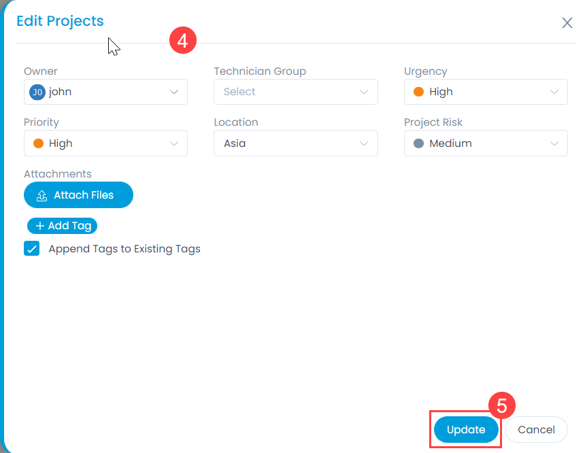585x453 pixels.
Task: Uncheck Append Tags to Existing Tags checkbox
Action: (x=31, y=248)
